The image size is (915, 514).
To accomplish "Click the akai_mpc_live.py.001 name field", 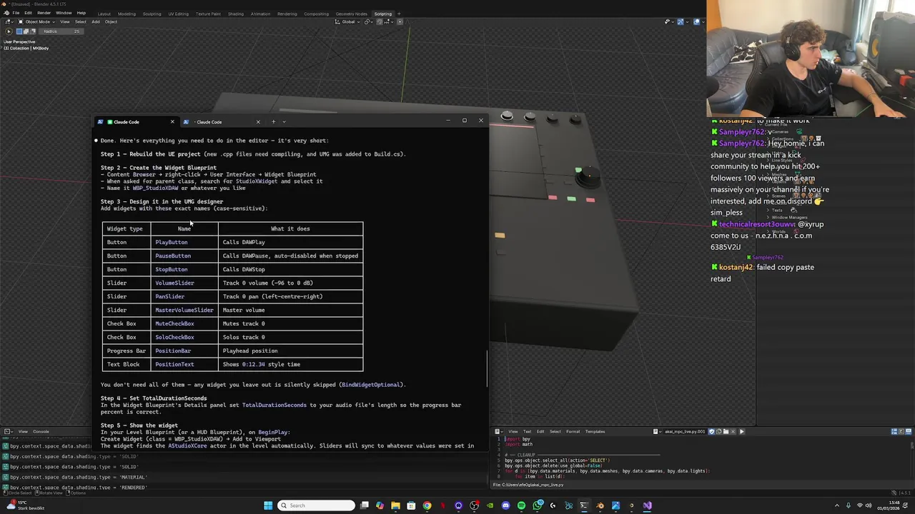I will pos(686,431).
